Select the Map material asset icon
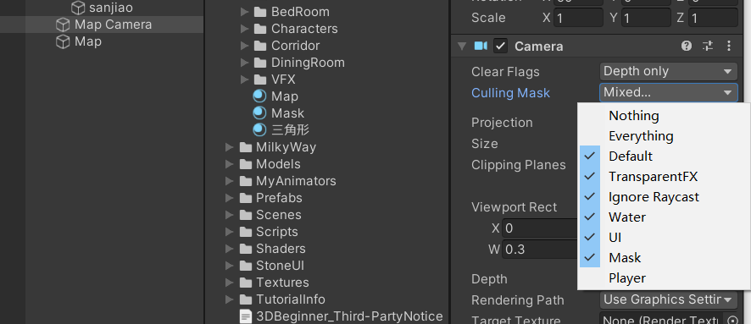Screen dimensions: 751x324 (x=259, y=96)
